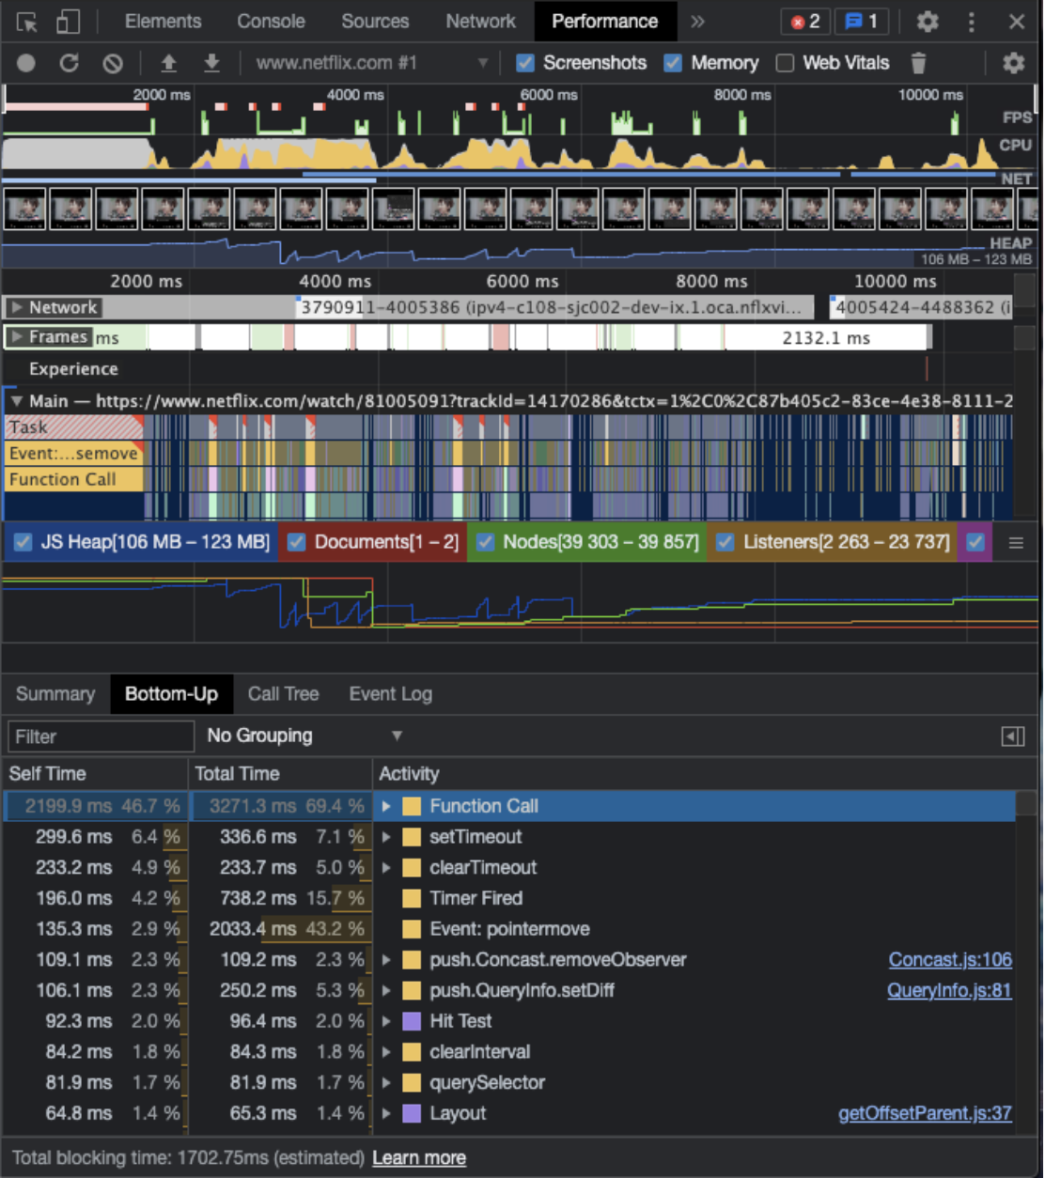
Task: Clear the current recording
Action: point(113,63)
